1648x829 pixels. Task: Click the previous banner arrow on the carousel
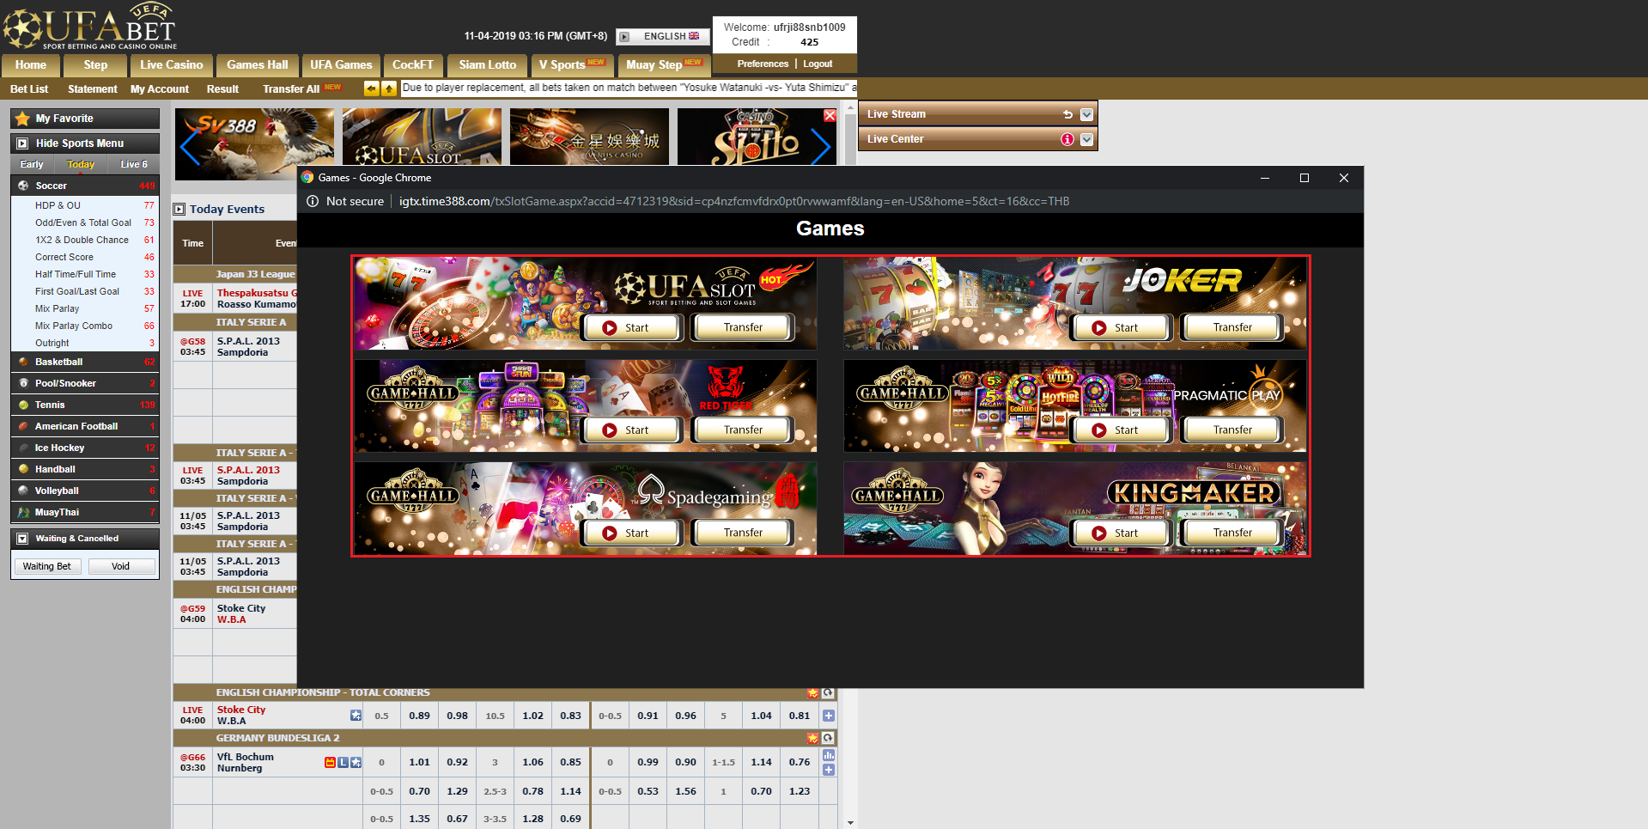click(189, 146)
